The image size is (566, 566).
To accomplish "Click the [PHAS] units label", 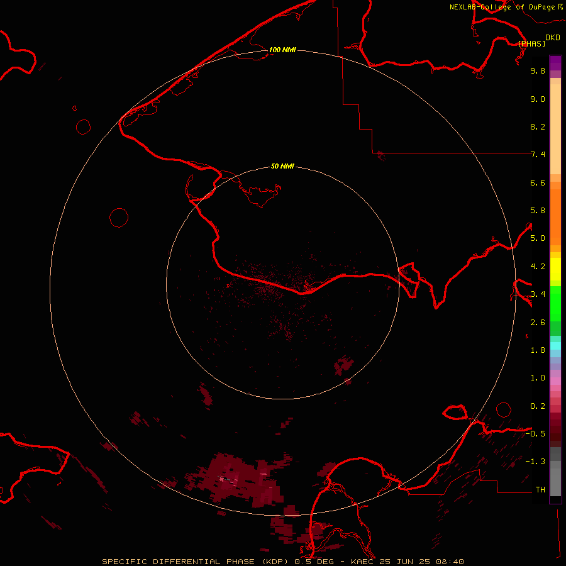I will [x=531, y=44].
